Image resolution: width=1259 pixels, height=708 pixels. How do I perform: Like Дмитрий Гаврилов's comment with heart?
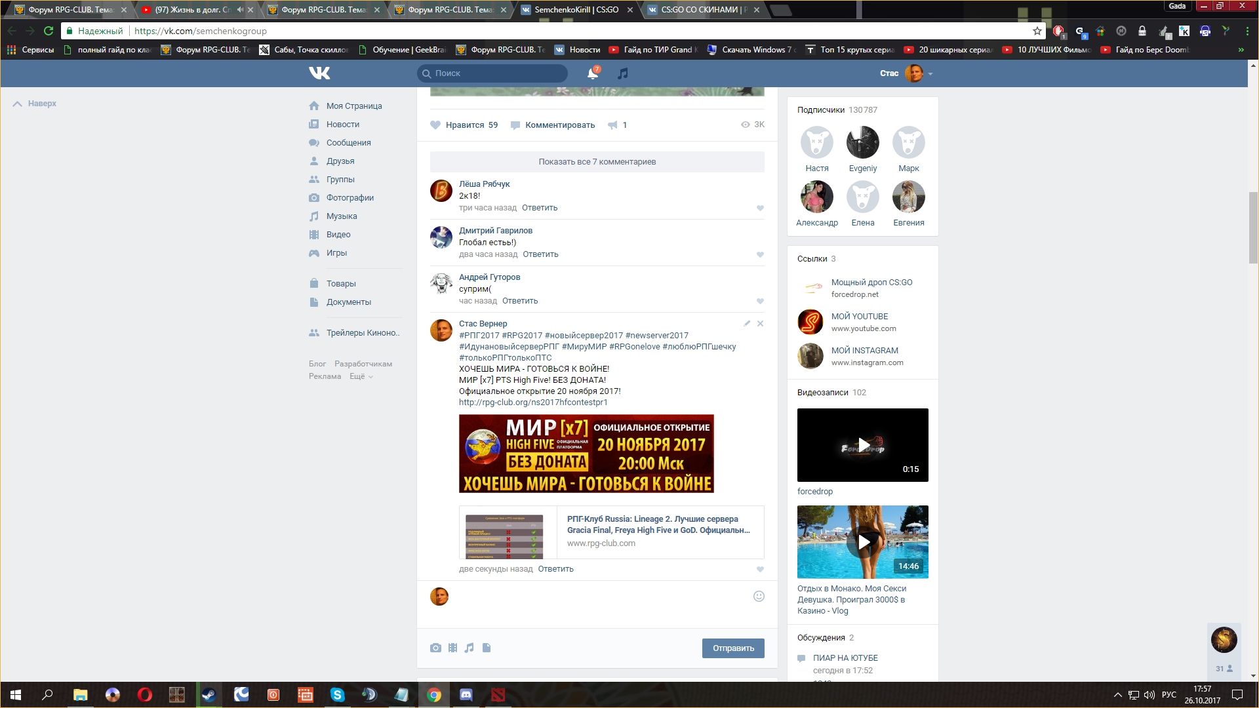coord(760,255)
